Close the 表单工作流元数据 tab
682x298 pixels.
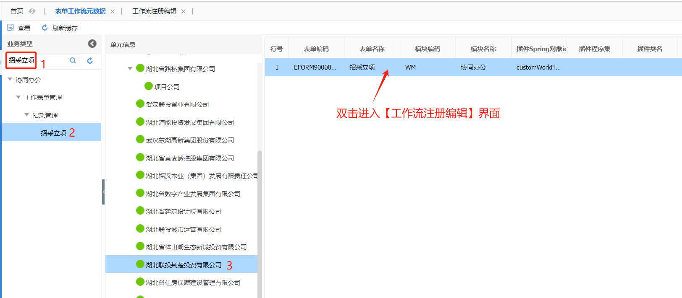[x=113, y=11]
